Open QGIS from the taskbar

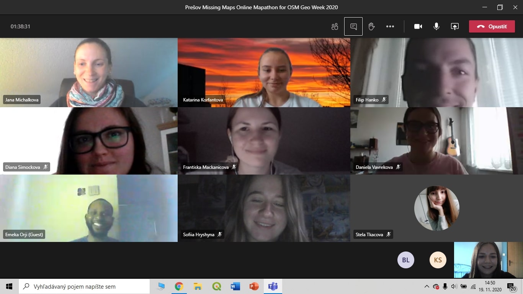click(216, 286)
